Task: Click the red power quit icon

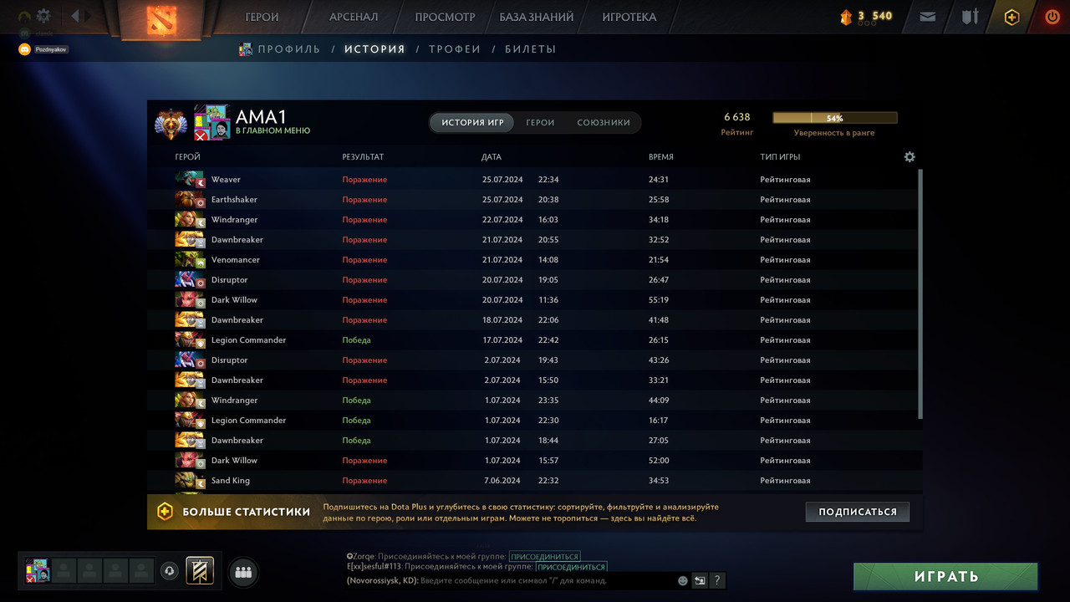Action: click(1052, 17)
